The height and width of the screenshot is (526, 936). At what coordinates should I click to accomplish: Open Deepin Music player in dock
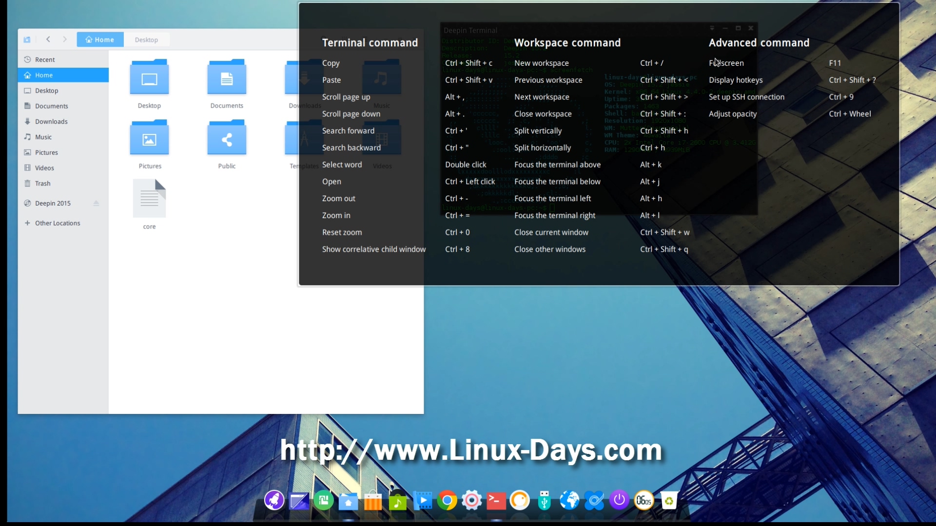[397, 500]
